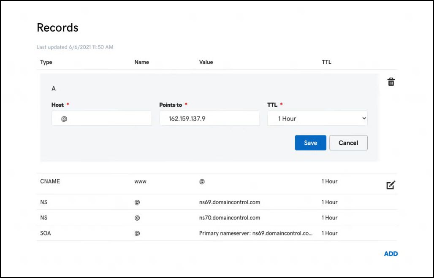
Task: Click the TTL column header
Action: pyautogui.click(x=326, y=62)
